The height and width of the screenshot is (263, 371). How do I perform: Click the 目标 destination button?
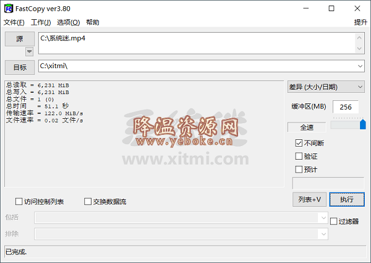(20, 67)
